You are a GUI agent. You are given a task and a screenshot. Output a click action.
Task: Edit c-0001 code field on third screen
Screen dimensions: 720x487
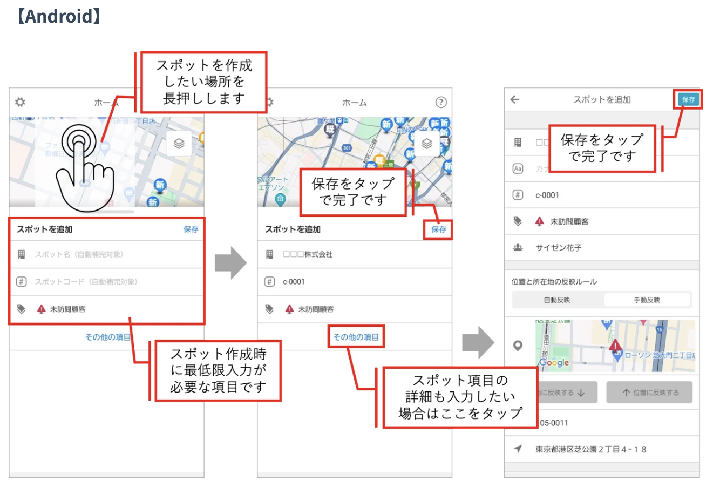602,195
